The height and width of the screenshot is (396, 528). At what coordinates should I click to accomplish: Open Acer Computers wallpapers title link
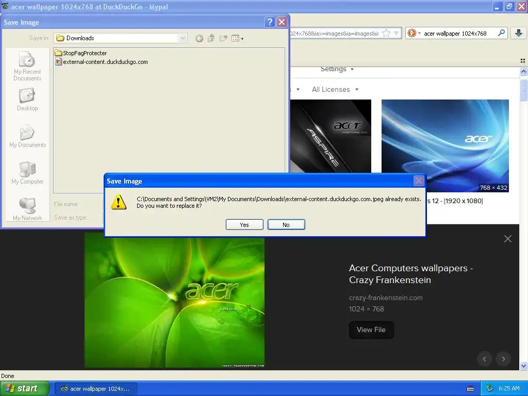pos(411,274)
